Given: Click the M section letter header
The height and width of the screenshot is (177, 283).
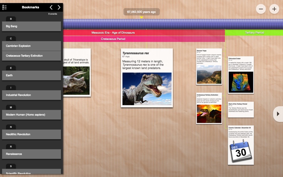Looking at the screenshot, I should click(11, 108).
